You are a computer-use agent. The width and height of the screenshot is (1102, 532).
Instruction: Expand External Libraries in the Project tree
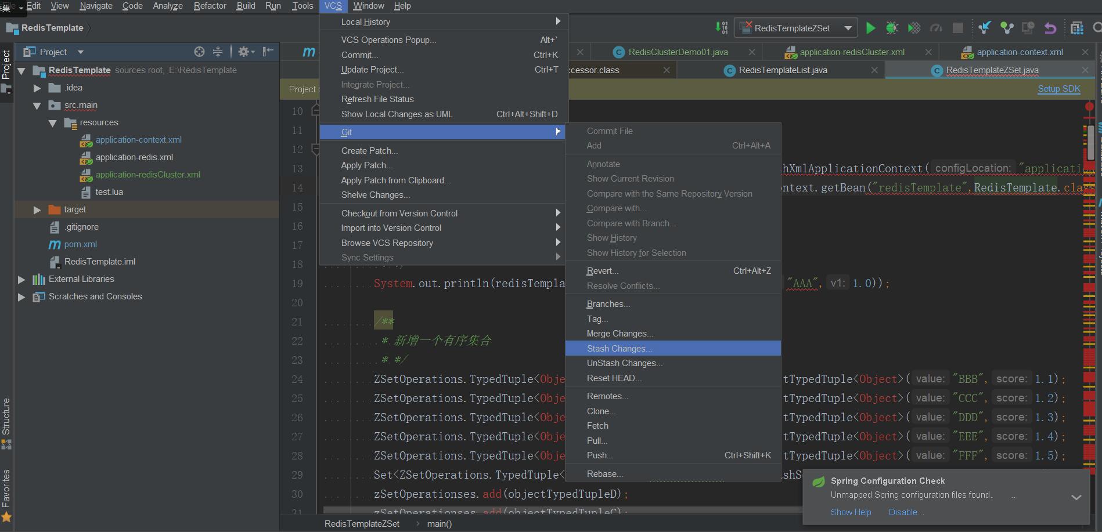21,279
